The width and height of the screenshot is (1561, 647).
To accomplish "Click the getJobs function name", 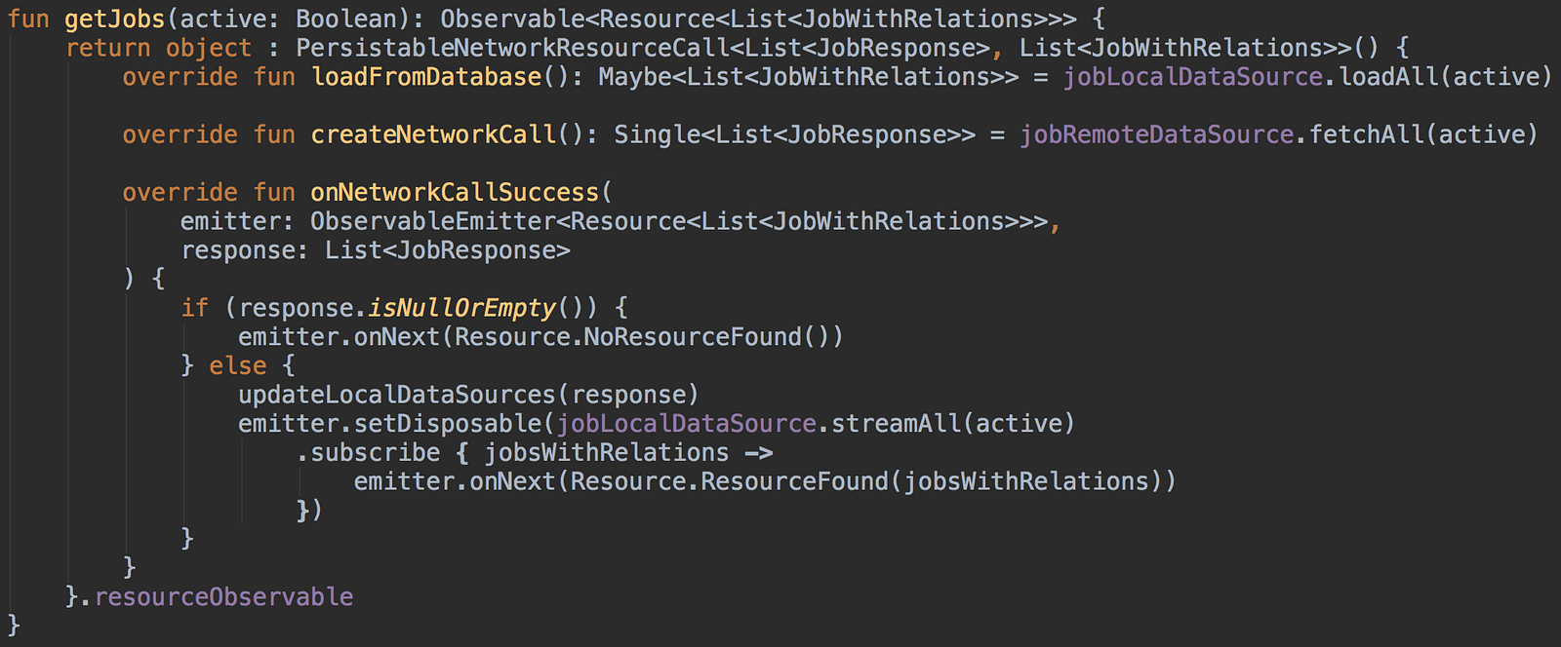I will tap(115, 19).
